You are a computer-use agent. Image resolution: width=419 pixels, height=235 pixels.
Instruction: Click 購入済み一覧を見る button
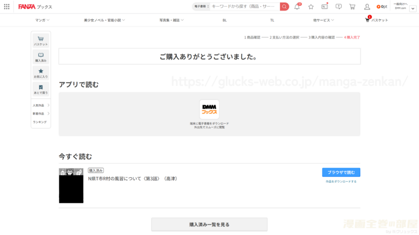pos(209,225)
